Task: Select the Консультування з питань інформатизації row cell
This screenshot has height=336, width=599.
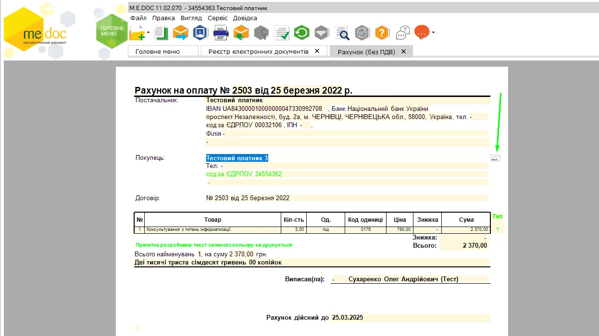Action: coord(212,229)
